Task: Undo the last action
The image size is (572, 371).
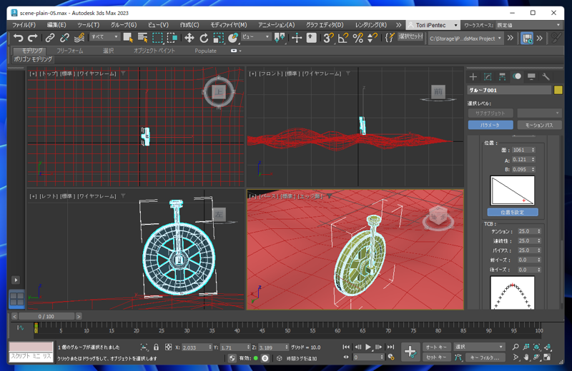Action: 19,38
